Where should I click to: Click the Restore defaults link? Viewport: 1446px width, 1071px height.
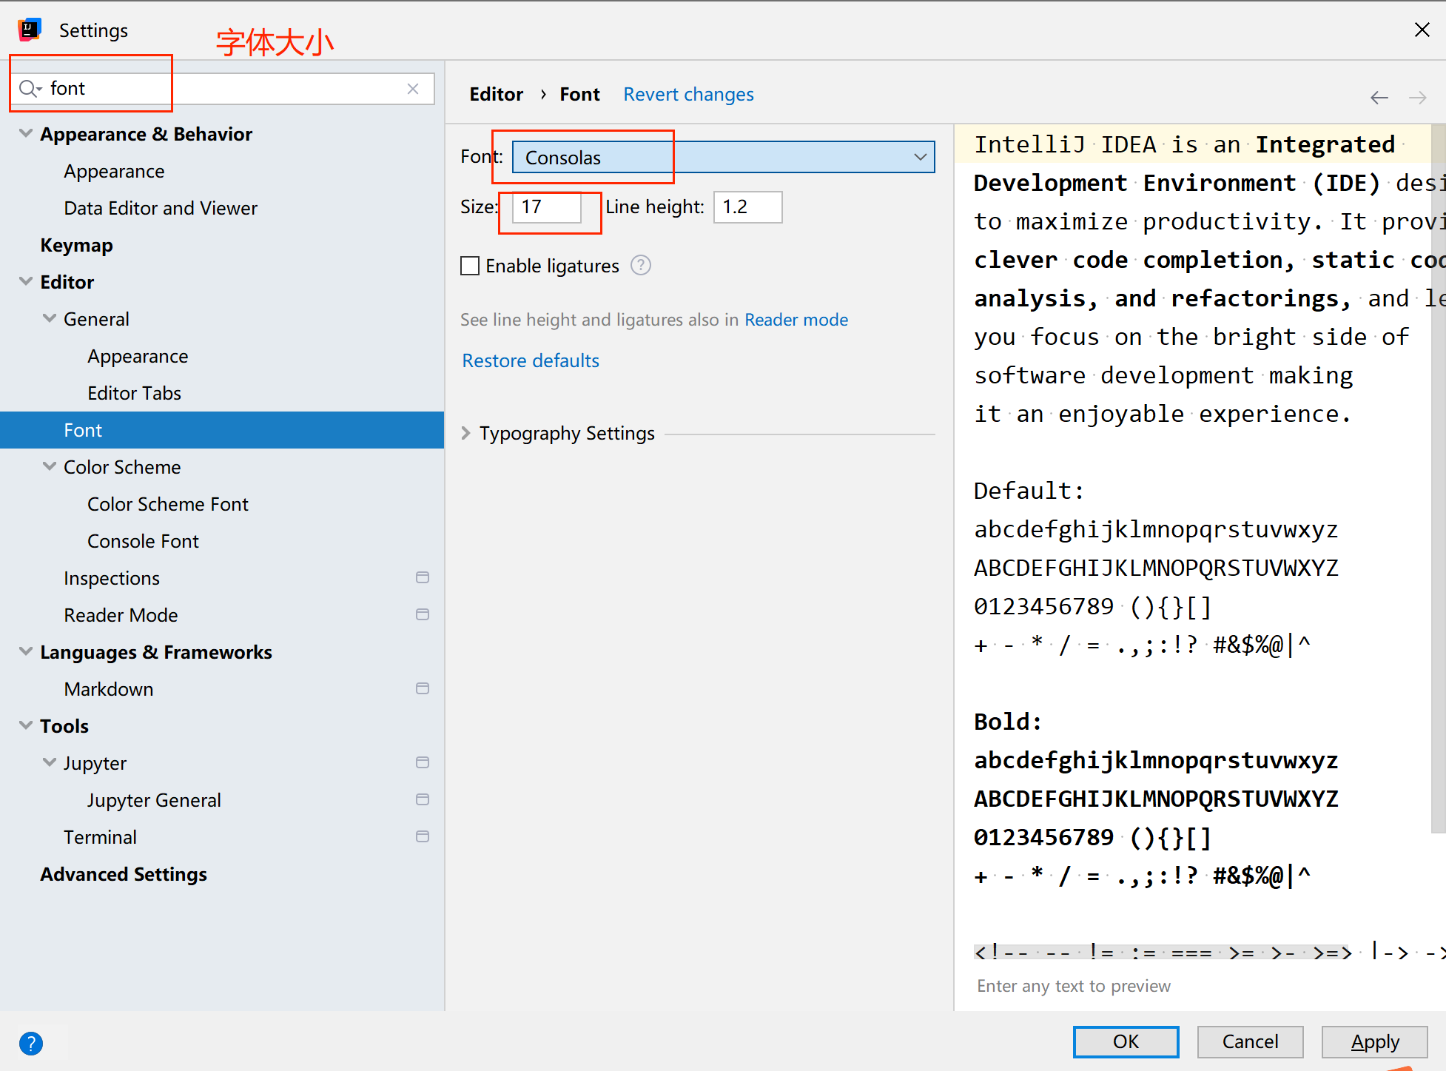click(530, 360)
